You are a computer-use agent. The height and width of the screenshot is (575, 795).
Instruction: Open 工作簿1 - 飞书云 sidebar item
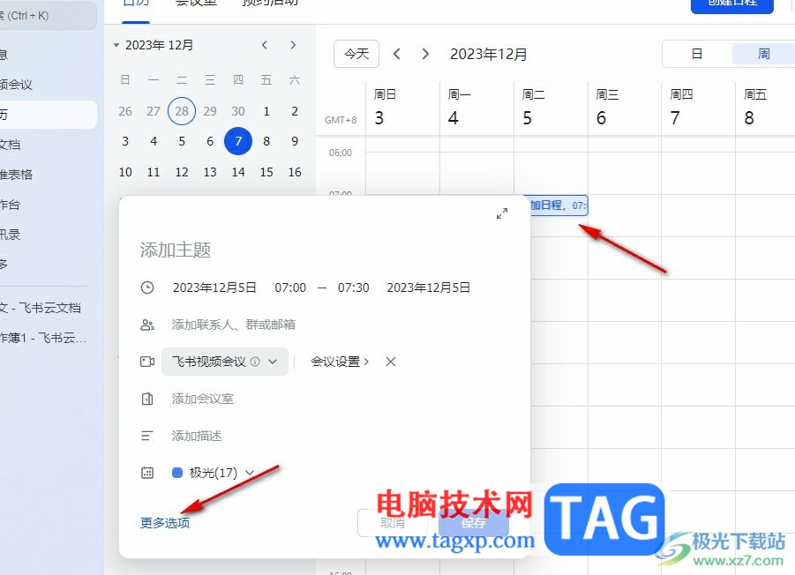point(43,338)
